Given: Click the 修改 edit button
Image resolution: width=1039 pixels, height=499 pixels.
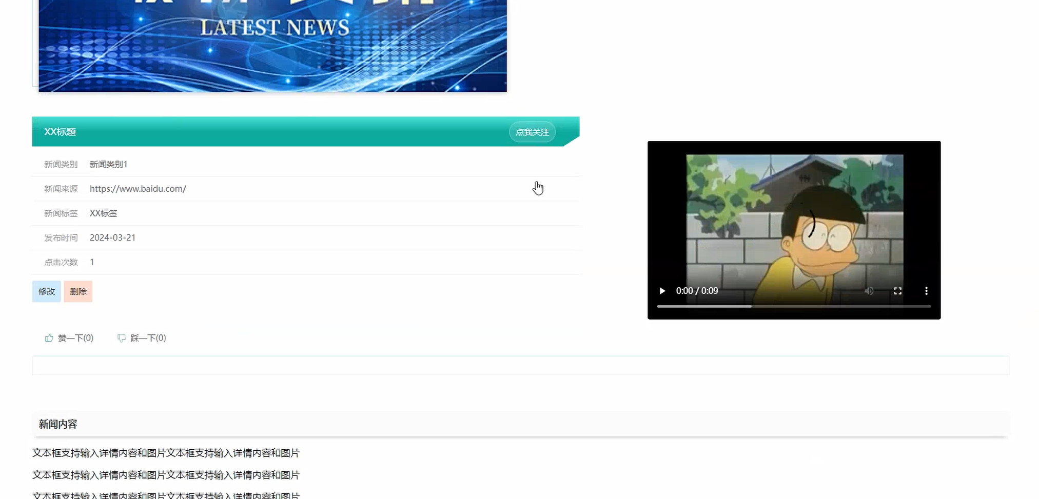Looking at the screenshot, I should 47,291.
